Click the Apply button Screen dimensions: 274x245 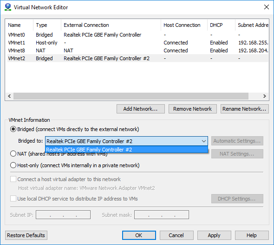point(214,235)
